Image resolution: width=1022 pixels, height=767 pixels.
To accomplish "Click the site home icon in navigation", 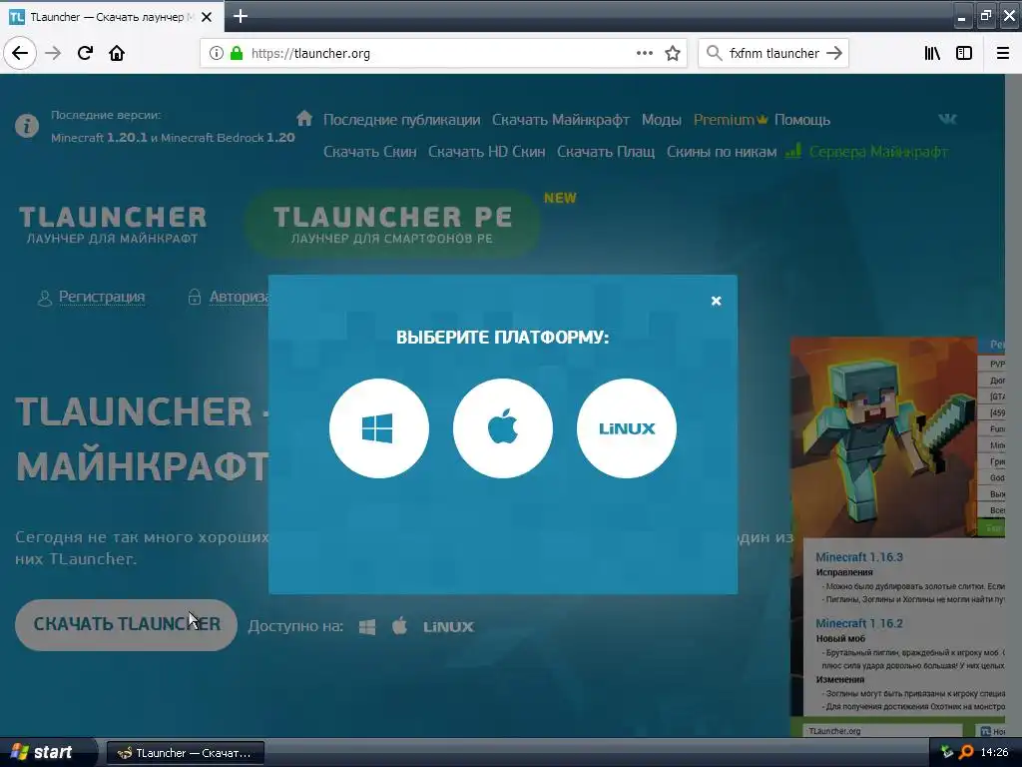I will [304, 118].
